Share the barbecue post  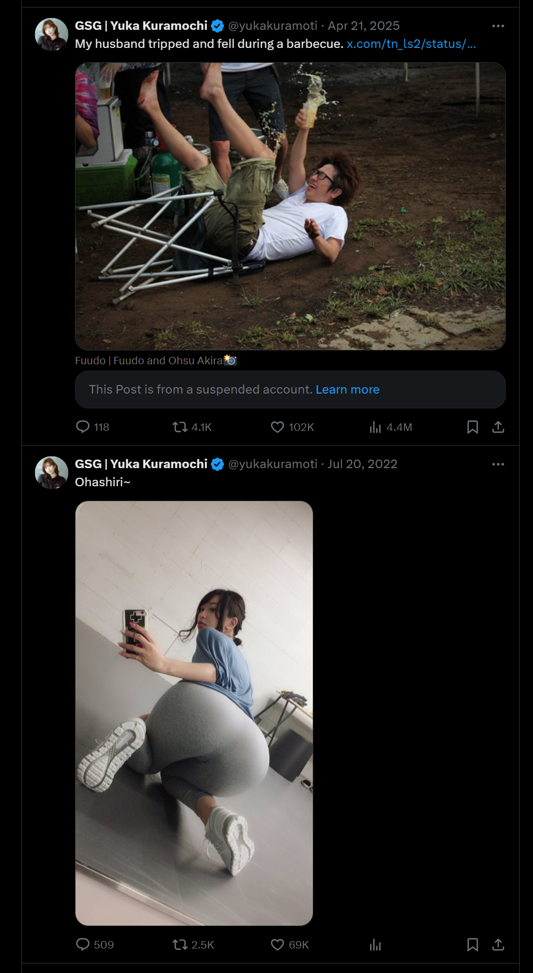pos(498,427)
